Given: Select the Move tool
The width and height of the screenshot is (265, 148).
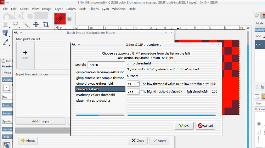Looking at the screenshot, I should pyautogui.click(x=36, y=24).
